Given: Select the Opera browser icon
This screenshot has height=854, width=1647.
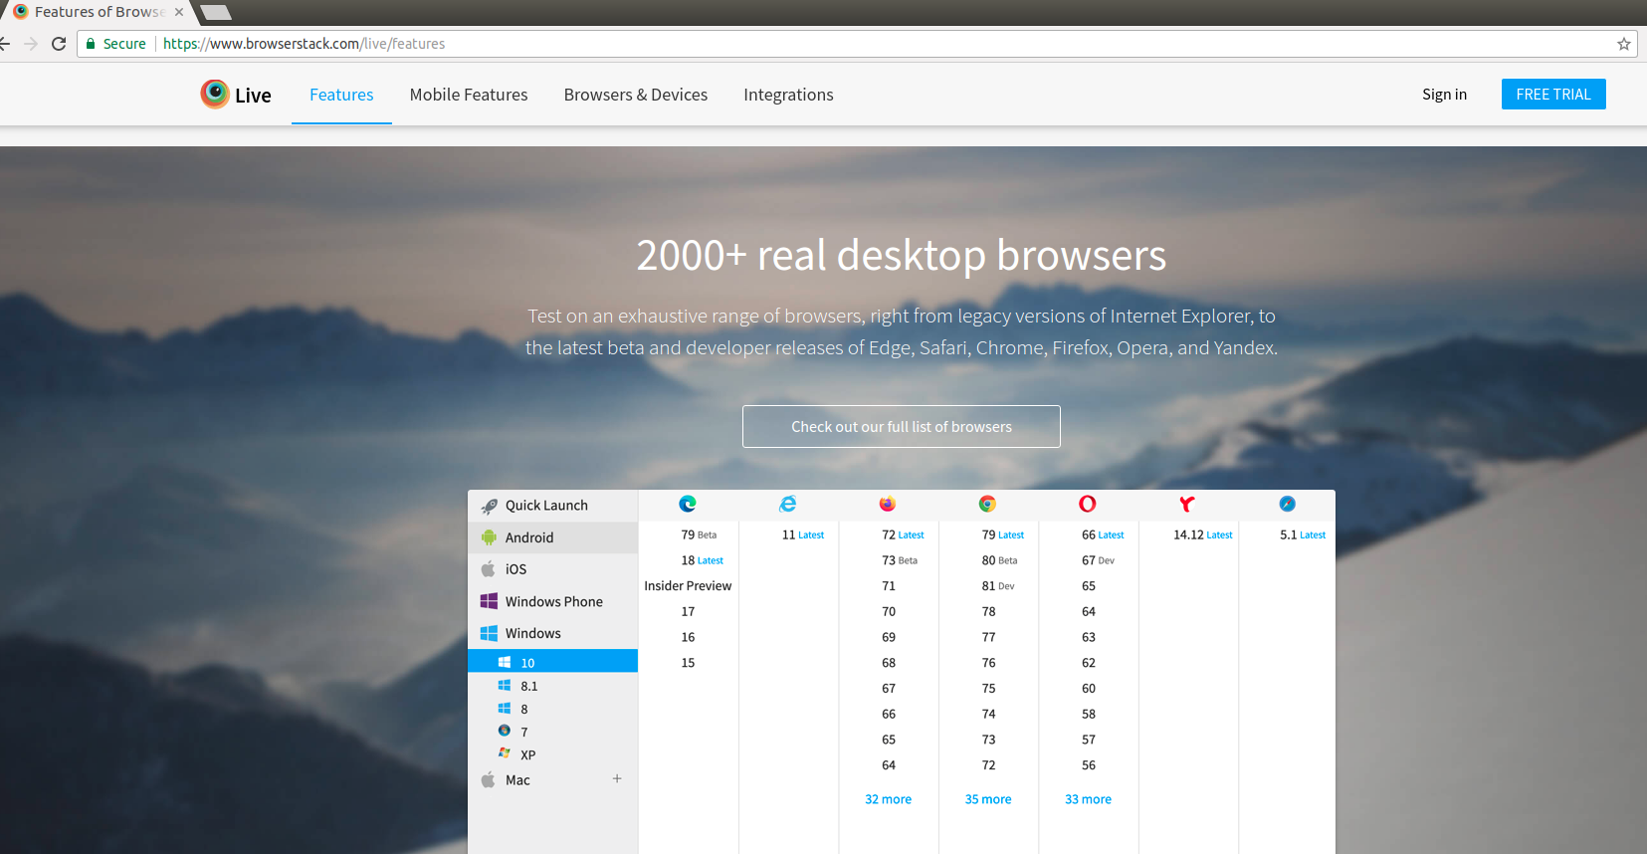Looking at the screenshot, I should click(1088, 505).
